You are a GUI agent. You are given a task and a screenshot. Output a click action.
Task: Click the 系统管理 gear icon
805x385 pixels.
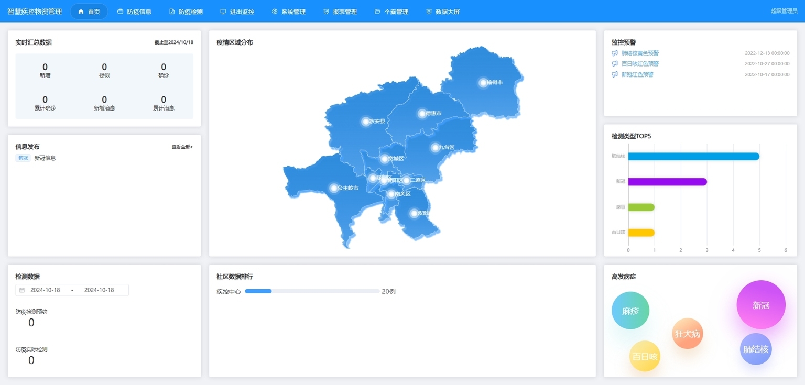point(274,12)
